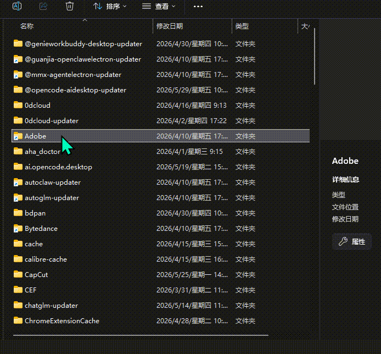Select the @mmx-agentelectron-updater shortcut folder icon
This screenshot has height=354, width=381.
coord(18,74)
